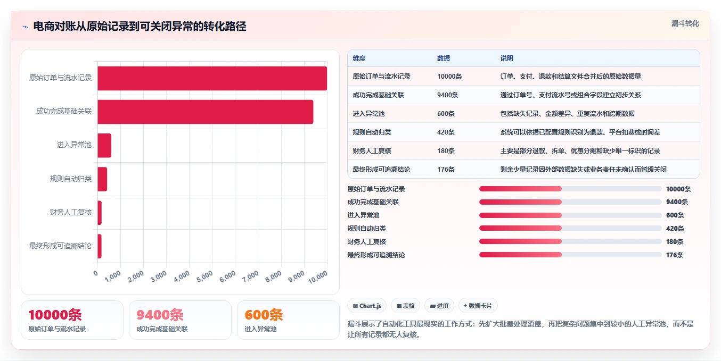The width and height of the screenshot is (721, 361).
Task: Select the 表格 tag chip
Action: (405, 306)
